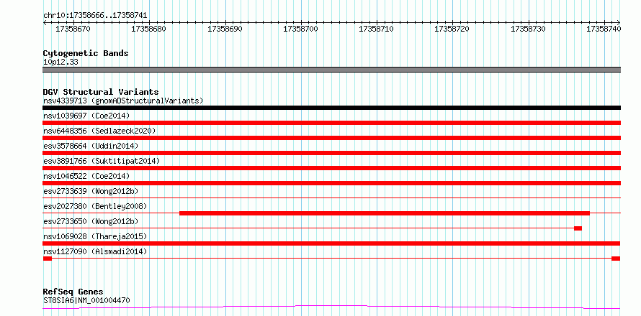
Task: Select esv2733639 (Wong2012b) label
Action: click(91, 191)
